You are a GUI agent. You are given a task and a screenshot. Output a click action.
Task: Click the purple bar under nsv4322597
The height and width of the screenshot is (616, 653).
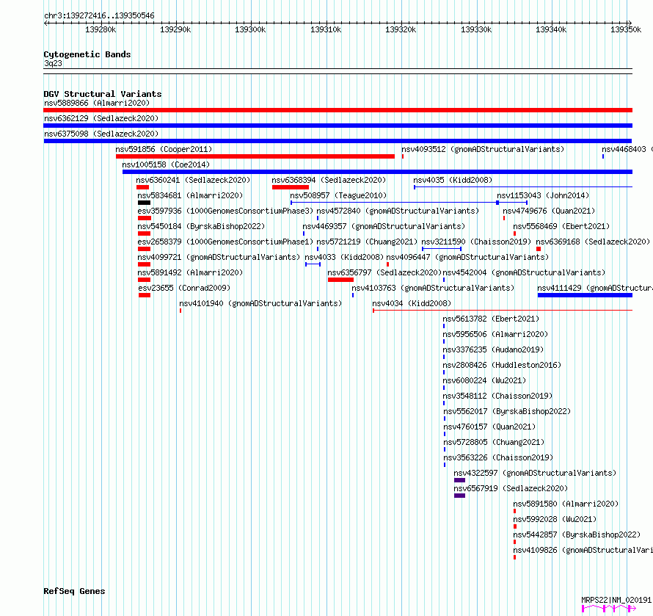459,480
